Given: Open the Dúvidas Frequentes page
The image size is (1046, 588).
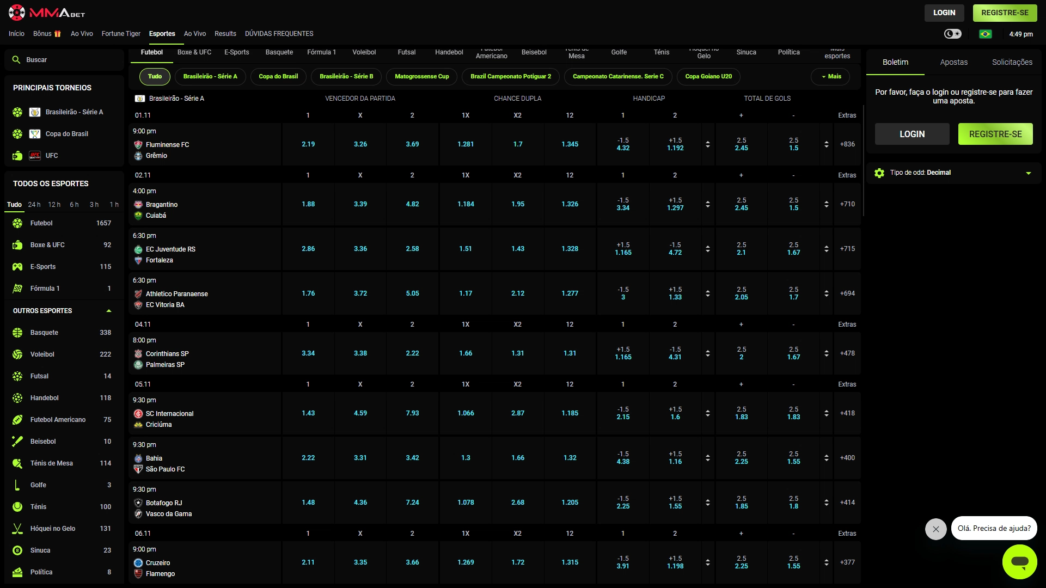Looking at the screenshot, I should click(279, 34).
